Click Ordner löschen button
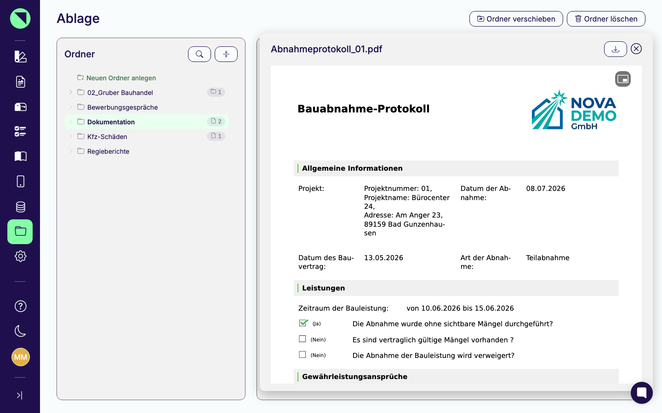Screen dimensions: 662x413 click(606, 19)
